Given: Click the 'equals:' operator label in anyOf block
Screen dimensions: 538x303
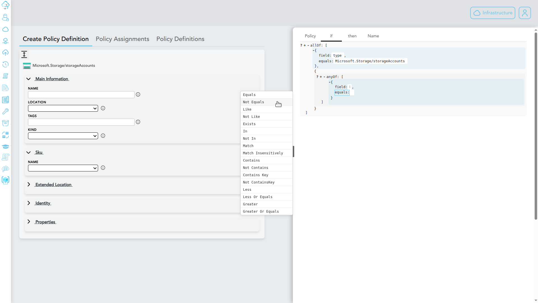Looking at the screenshot, I should tap(342, 92).
